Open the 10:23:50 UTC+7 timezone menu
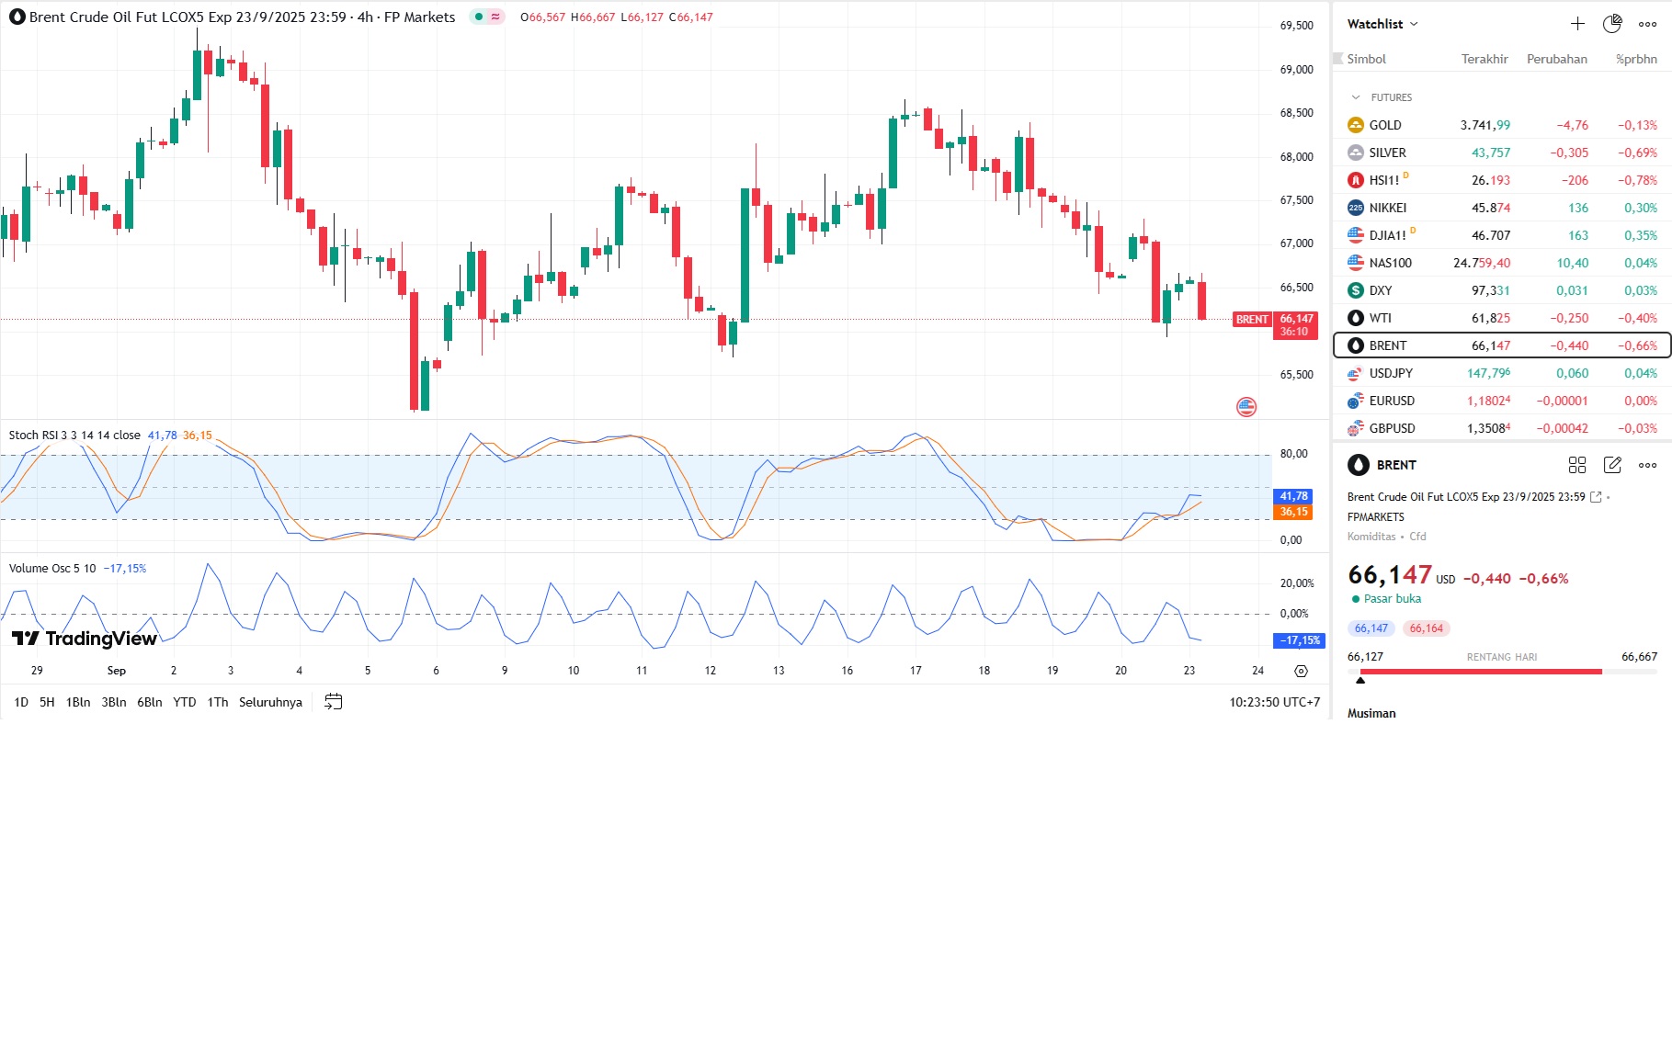The height and width of the screenshot is (1041, 1672). (1274, 702)
